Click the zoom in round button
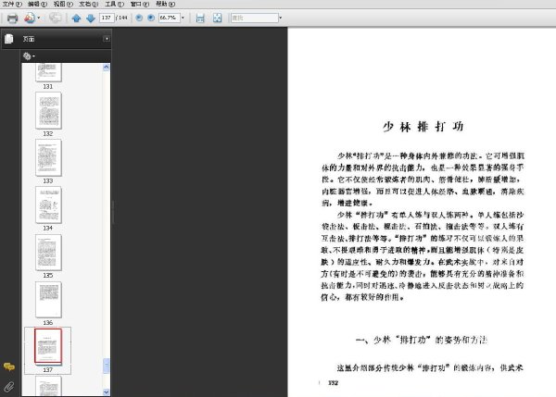Viewport: 556px width, 397px height. (x=151, y=18)
